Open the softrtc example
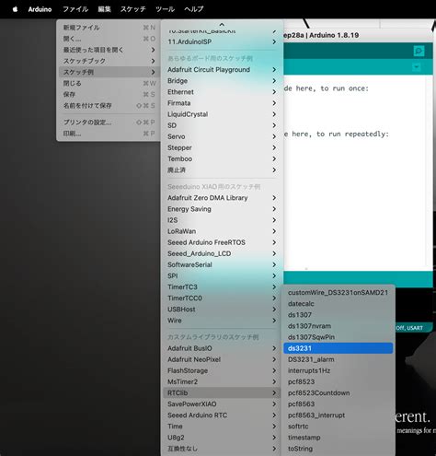436x456 pixels. (x=338, y=427)
